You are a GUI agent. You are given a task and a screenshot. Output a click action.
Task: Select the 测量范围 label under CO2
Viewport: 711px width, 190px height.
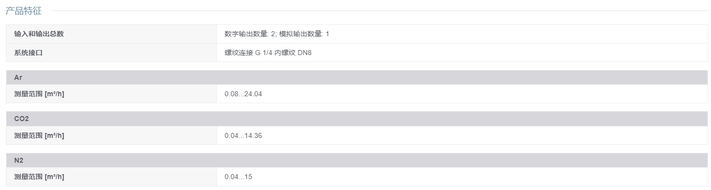[x=39, y=135]
